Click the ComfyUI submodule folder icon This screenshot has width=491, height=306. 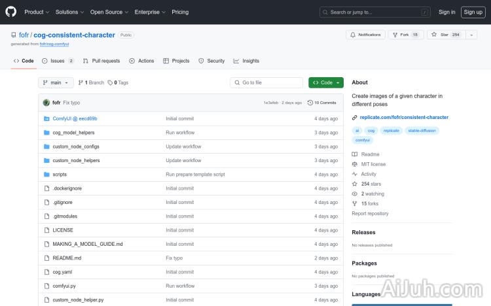click(x=46, y=118)
